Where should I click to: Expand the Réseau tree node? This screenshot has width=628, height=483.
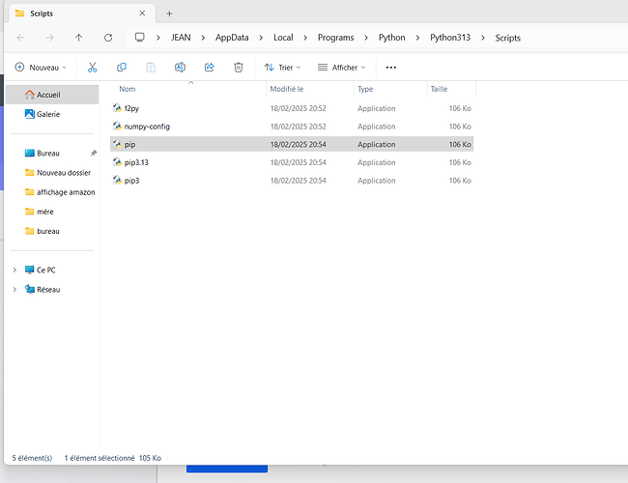coord(14,289)
